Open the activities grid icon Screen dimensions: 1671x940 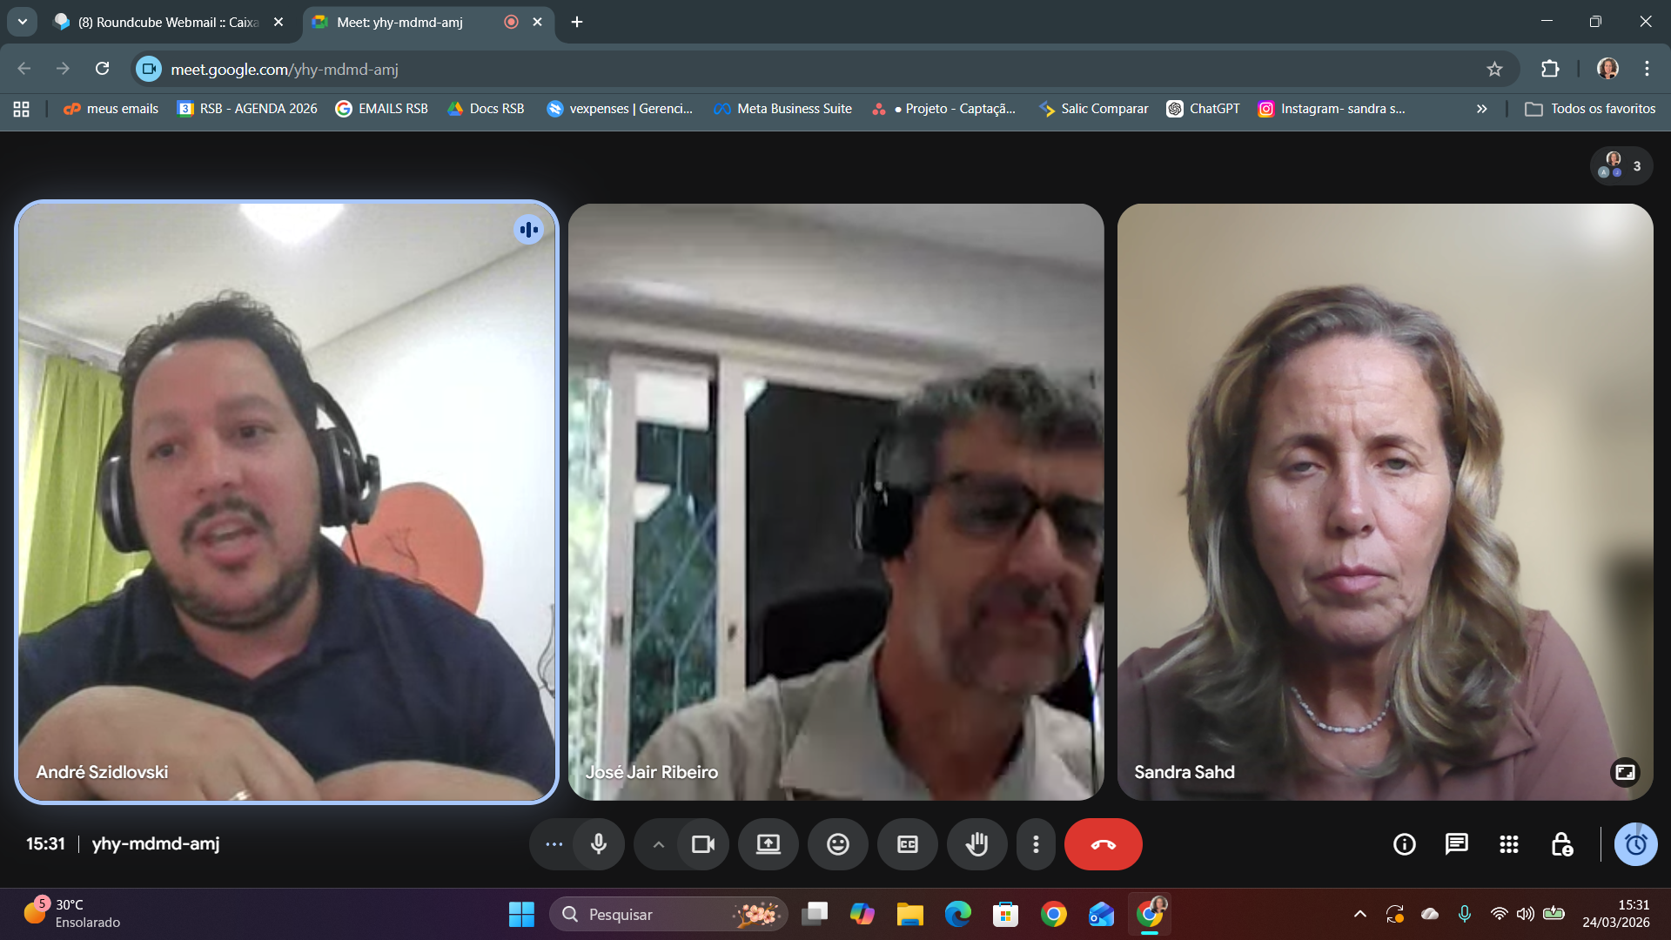pos(1508,844)
